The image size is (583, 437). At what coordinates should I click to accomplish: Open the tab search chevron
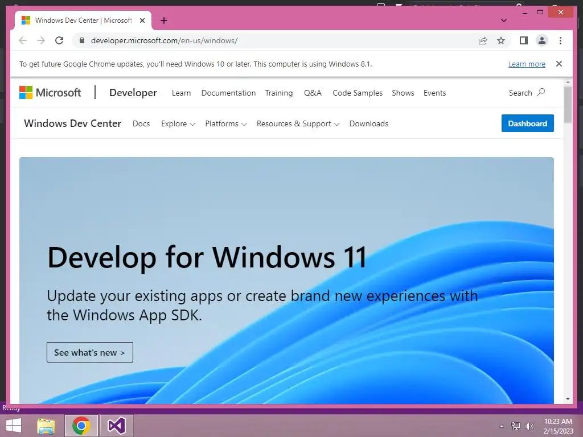(x=504, y=20)
